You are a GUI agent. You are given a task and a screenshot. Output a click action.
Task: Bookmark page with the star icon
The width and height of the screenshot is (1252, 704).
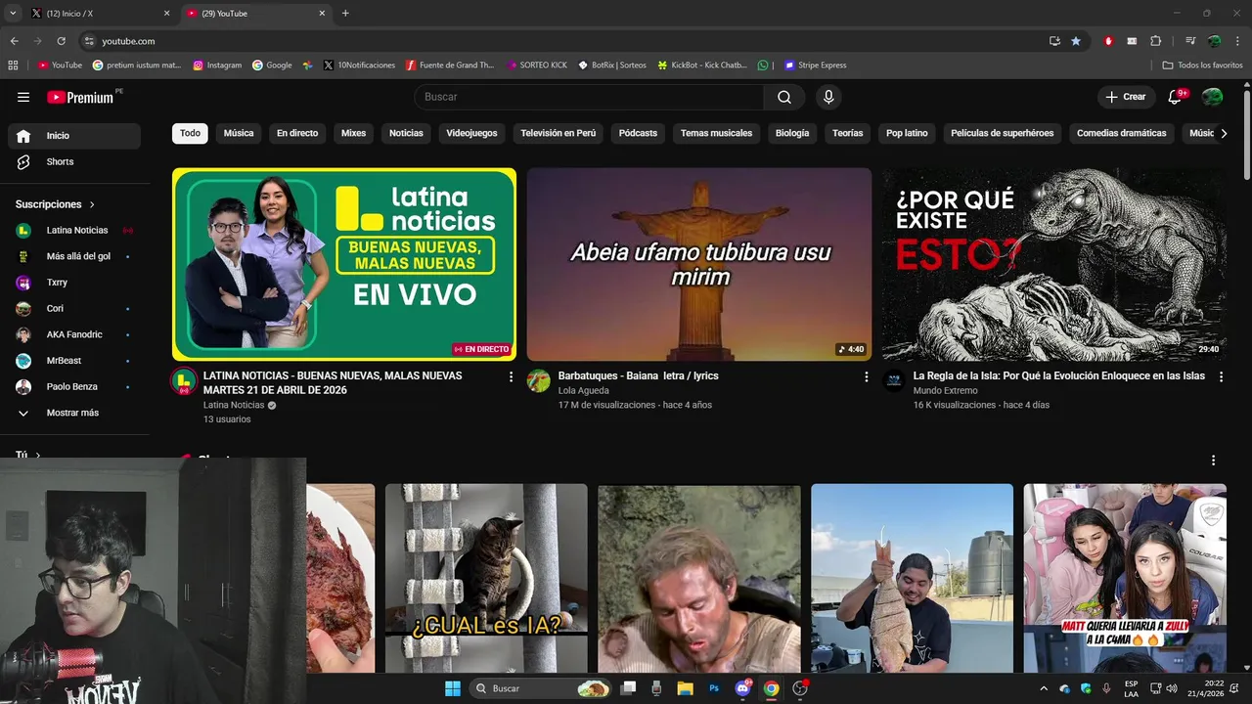[1076, 41]
